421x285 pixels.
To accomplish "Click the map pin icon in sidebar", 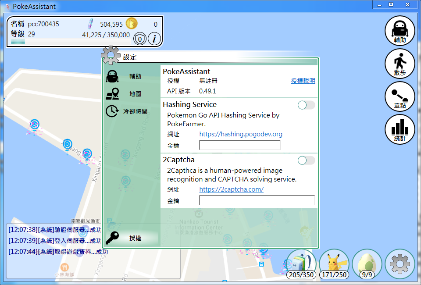I will [x=112, y=94].
